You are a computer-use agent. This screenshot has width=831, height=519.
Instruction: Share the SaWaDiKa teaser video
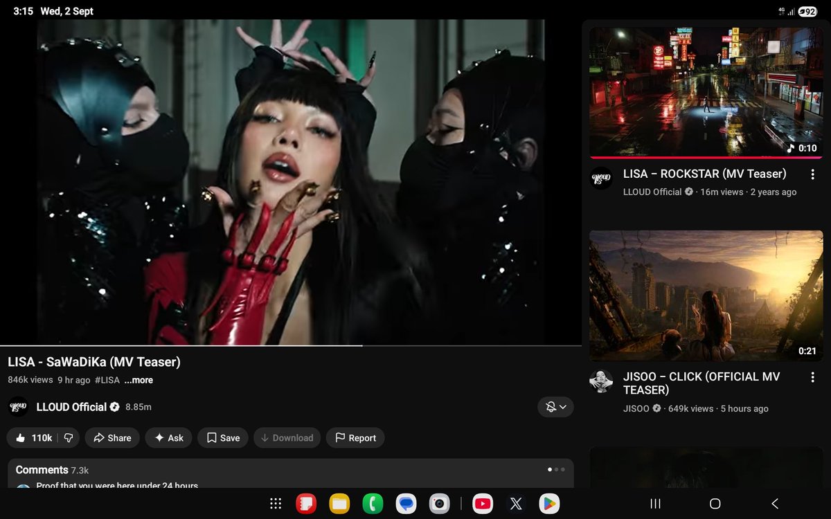click(112, 438)
